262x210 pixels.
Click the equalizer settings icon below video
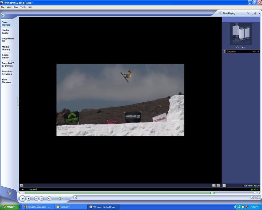point(21,185)
